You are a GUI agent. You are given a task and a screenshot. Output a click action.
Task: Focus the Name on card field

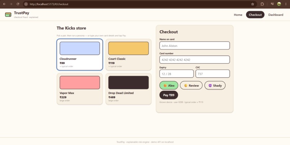(x=195, y=46)
